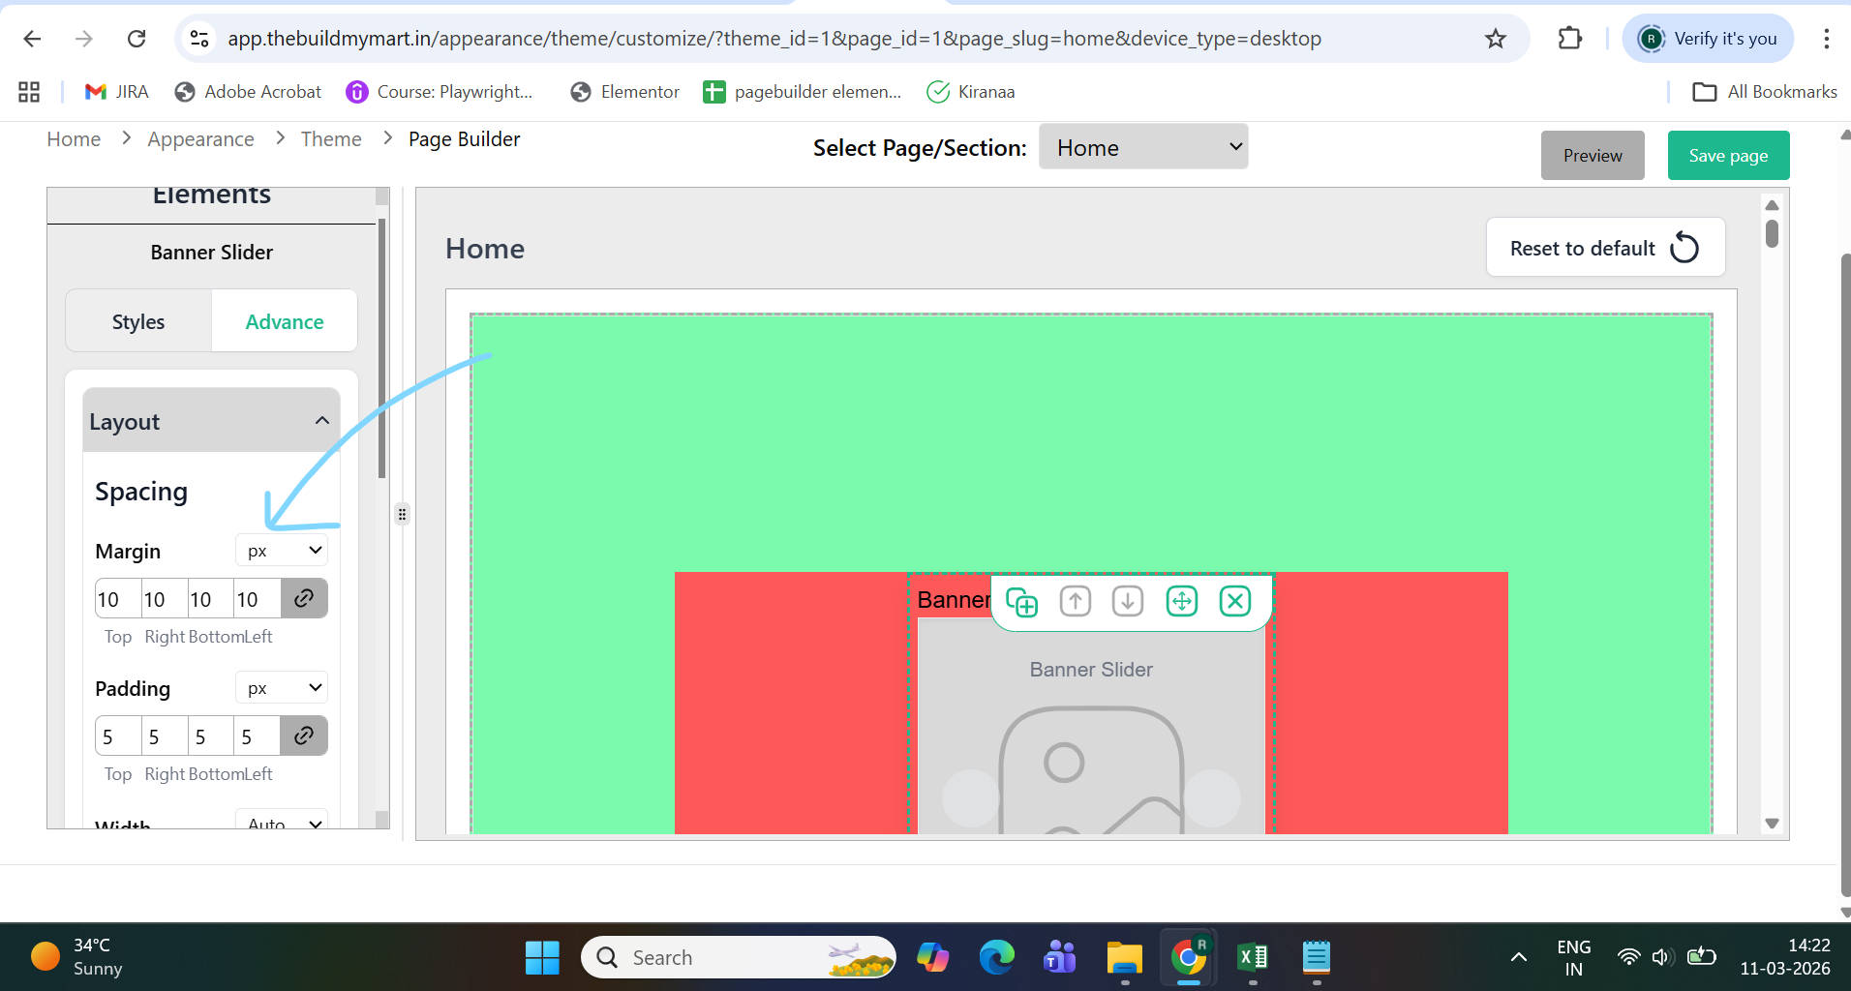Screen dimensions: 1851x991
Task: Open Wi-Fi network settings in tray
Action: 1629,958
